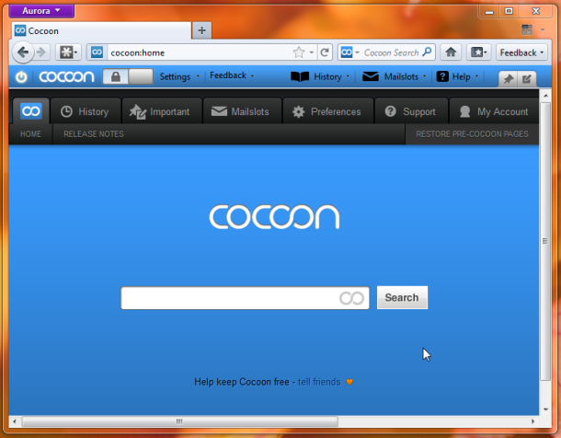This screenshot has width=561, height=438.
Task: Click the vertical scrollbar up arrow
Action: coord(545,96)
